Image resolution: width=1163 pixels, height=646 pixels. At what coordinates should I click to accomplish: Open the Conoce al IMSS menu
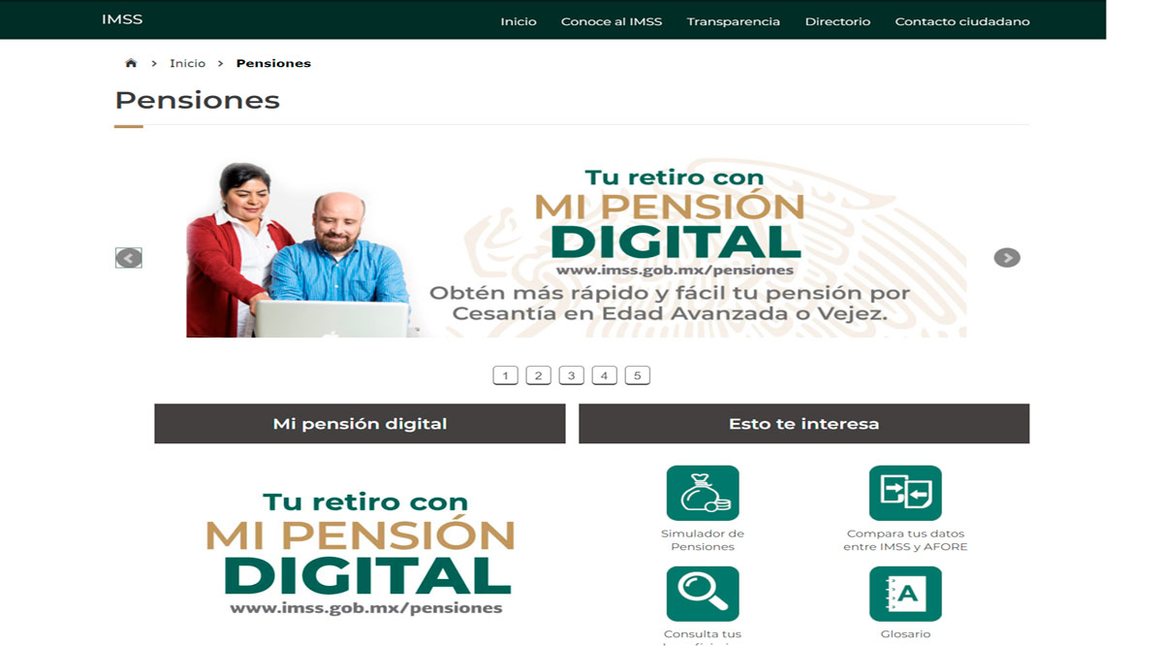point(612,21)
